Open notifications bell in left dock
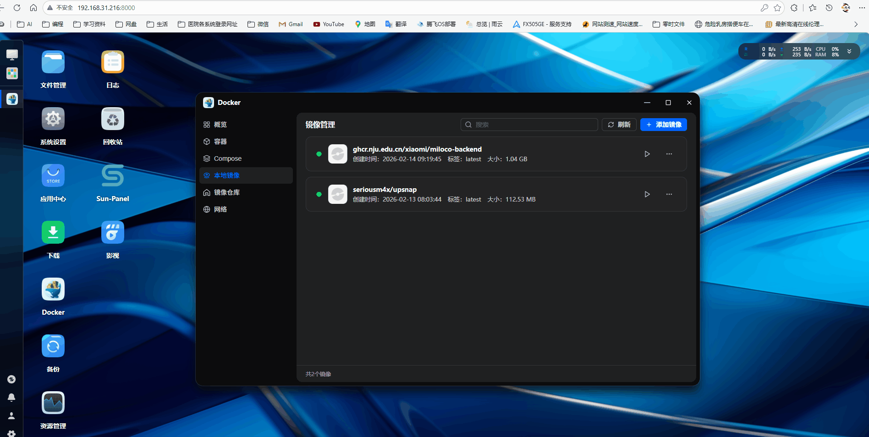869x437 pixels. click(x=11, y=398)
